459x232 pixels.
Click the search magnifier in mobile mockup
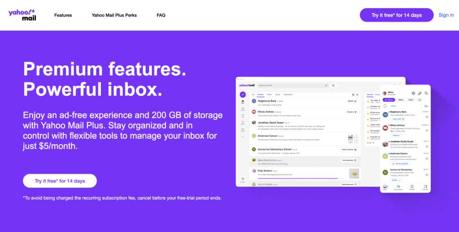[x=427, y=93]
